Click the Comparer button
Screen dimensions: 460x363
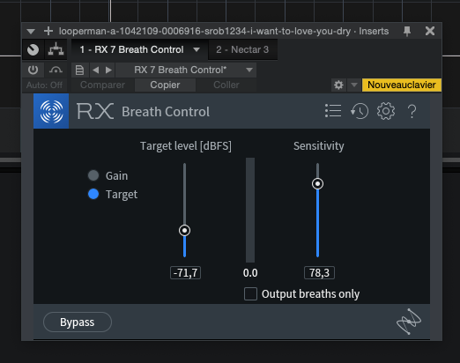pos(102,85)
